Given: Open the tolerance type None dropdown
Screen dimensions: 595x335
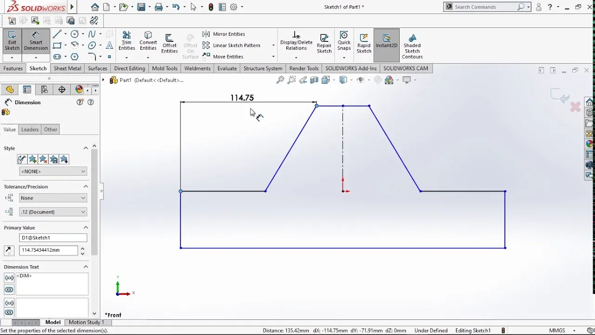Looking at the screenshot, I should [53, 198].
